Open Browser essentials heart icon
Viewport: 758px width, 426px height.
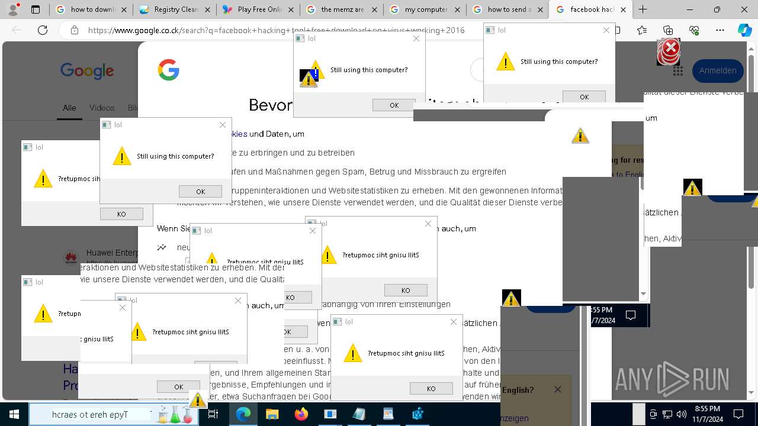(x=694, y=30)
